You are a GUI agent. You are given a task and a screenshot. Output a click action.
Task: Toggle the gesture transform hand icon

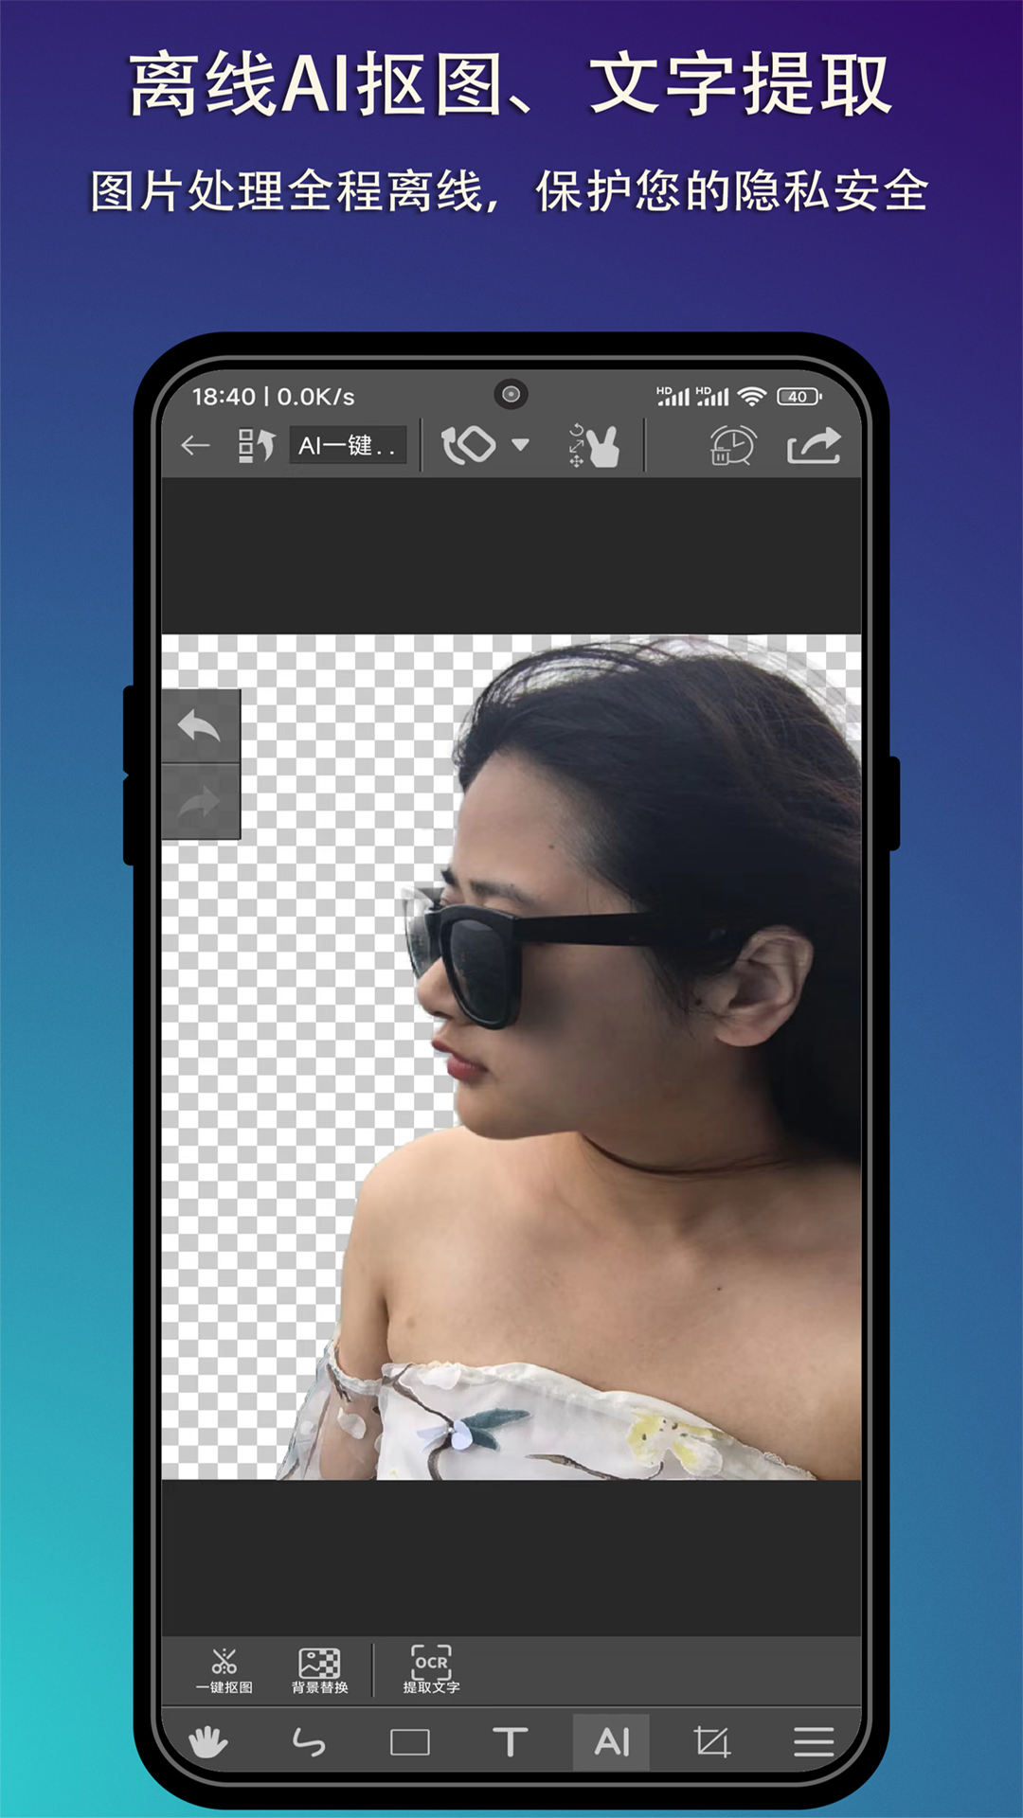pyautogui.click(x=595, y=445)
